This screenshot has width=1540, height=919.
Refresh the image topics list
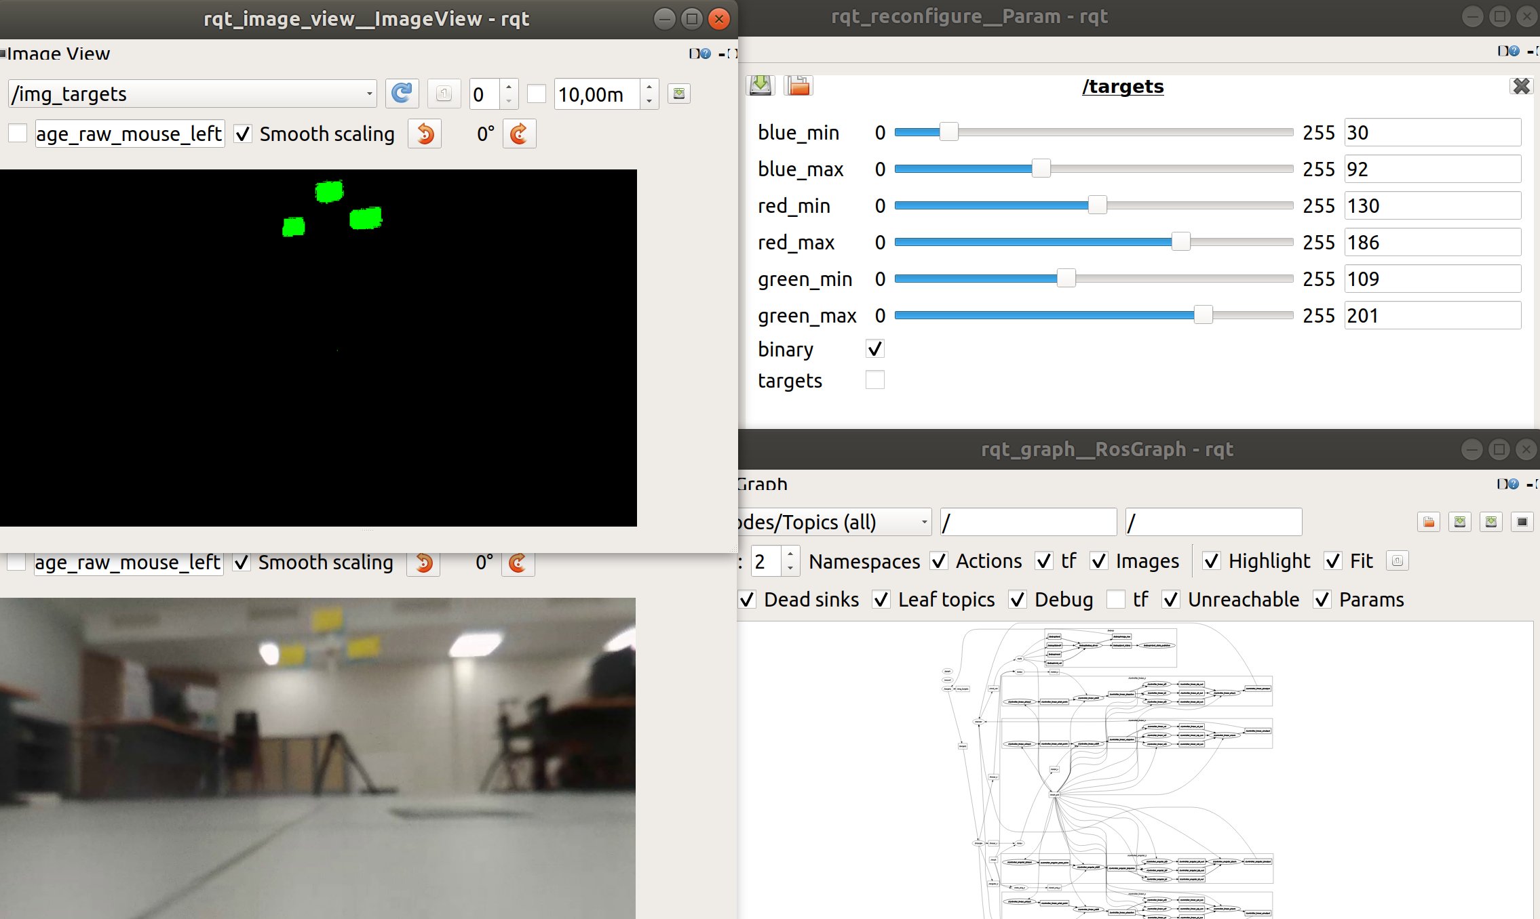tap(402, 94)
